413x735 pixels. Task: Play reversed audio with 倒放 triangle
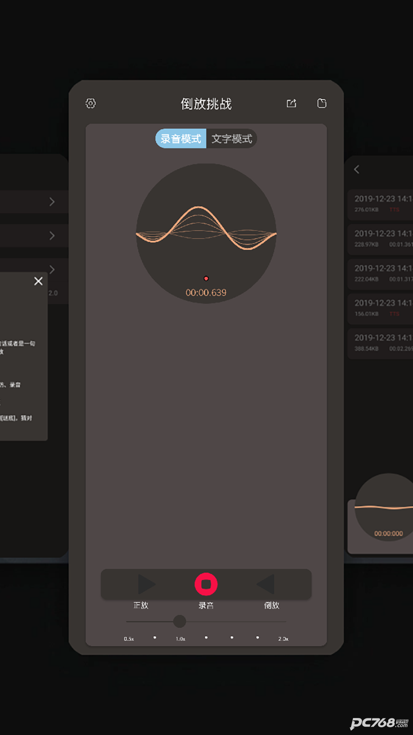266,584
